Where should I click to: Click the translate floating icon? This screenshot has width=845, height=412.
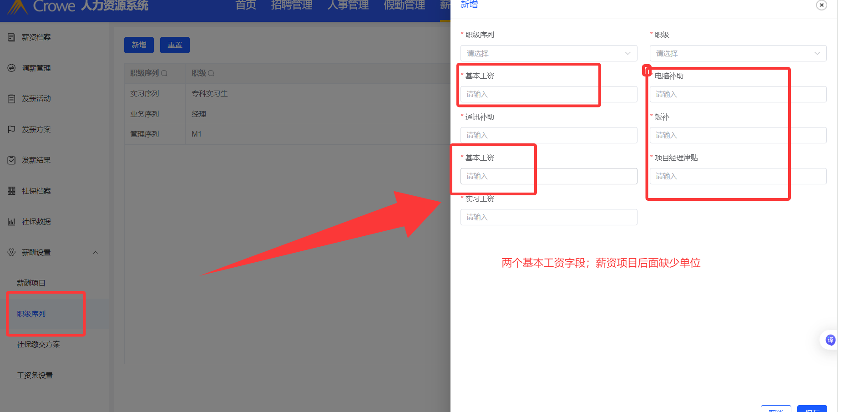[830, 340]
